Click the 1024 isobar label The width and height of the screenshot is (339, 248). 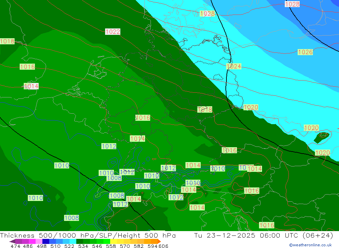pyautogui.click(x=234, y=66)
